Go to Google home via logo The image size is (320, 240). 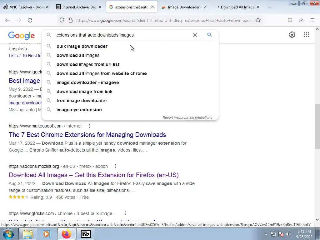coord(22,36)
